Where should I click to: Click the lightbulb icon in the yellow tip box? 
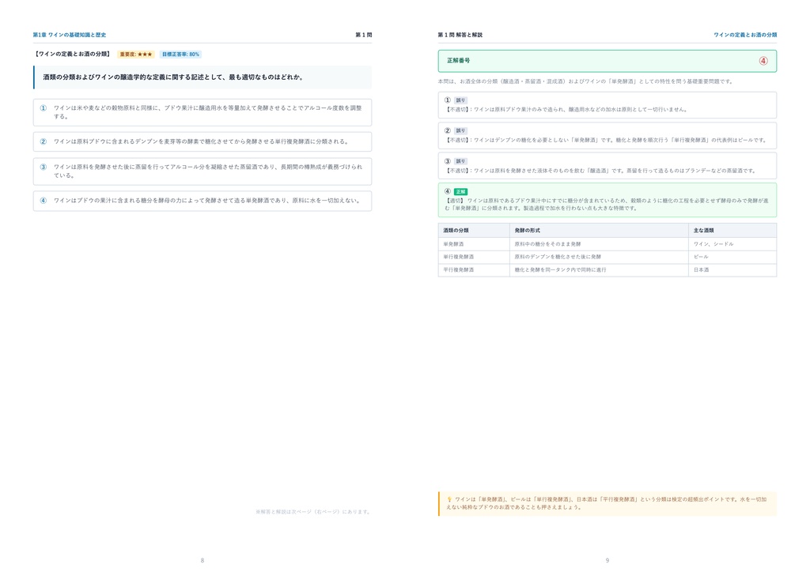click(449, 499)
